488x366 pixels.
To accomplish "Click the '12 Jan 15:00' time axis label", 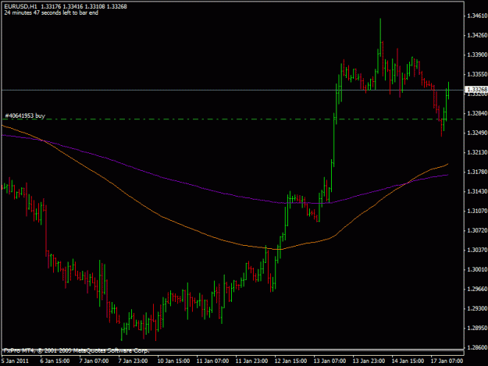I will click(290, 361).
